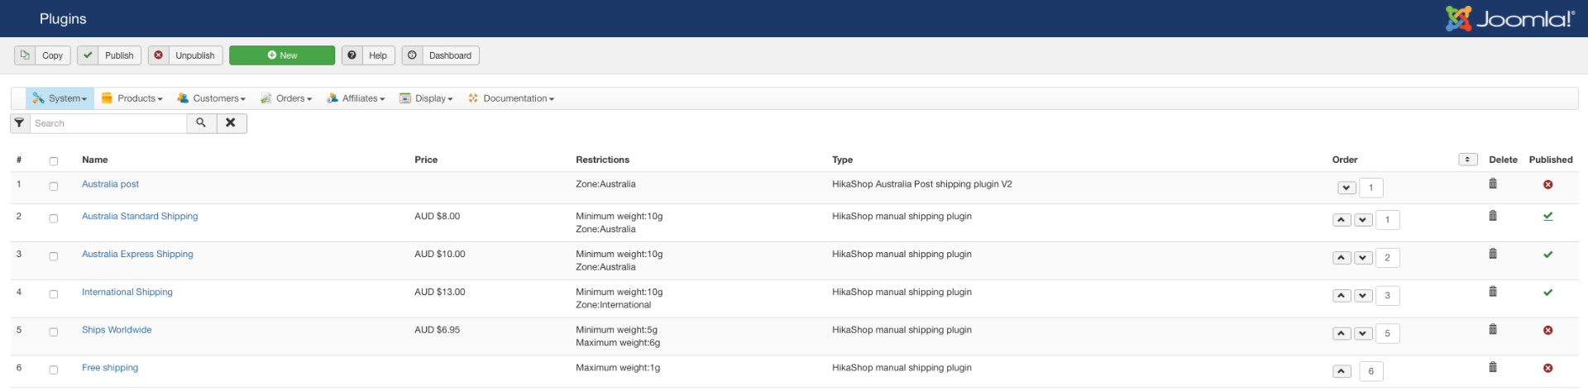The image size is (1588, 391).
Task: Click the order sort icon in header
Action: click(x=1467, y=160)
